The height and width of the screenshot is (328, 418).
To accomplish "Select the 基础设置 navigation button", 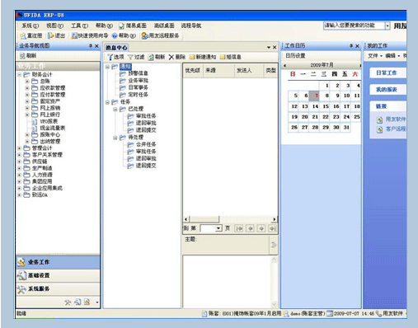I will tap(58, 275).
